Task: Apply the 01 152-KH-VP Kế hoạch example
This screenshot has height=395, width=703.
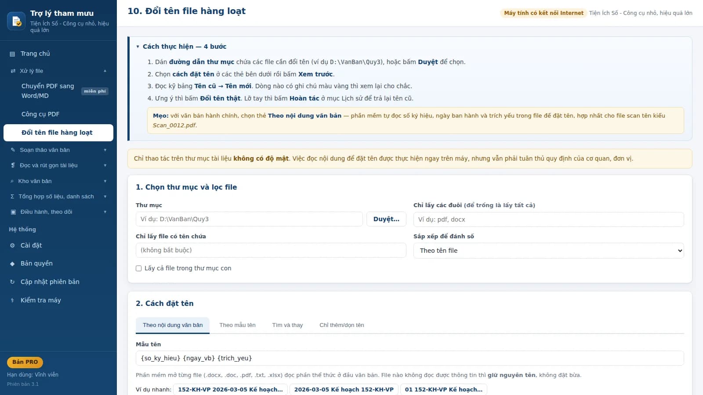Action: pos(444,390)
